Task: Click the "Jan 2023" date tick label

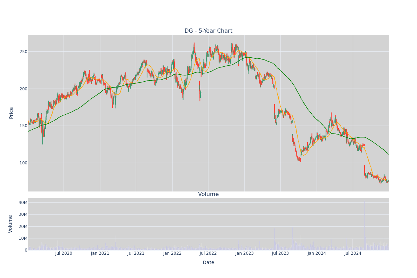Action: point(245,253)
